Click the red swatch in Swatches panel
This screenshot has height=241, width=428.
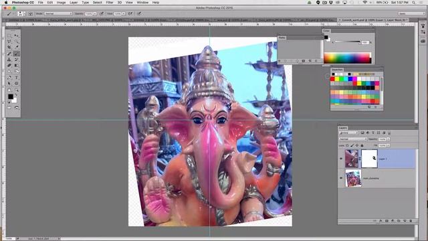(332, 79)
